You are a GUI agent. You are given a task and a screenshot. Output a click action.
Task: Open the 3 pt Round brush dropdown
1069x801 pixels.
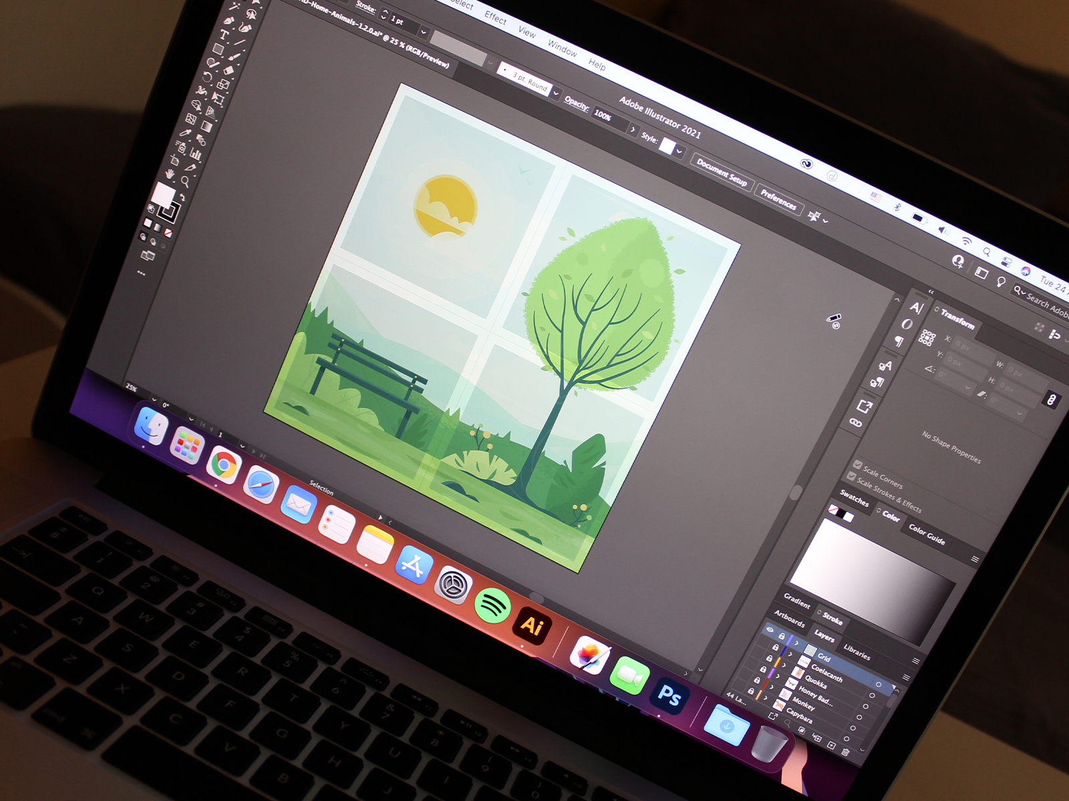557,93
